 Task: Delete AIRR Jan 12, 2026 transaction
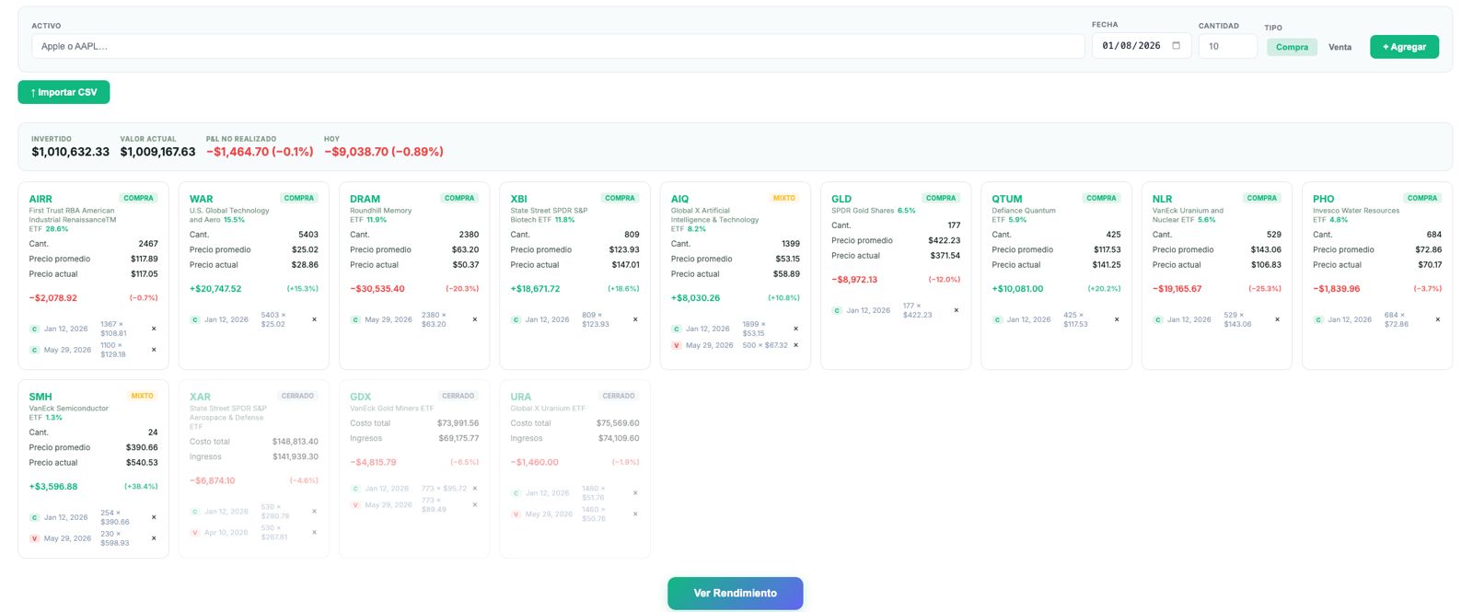154,329
